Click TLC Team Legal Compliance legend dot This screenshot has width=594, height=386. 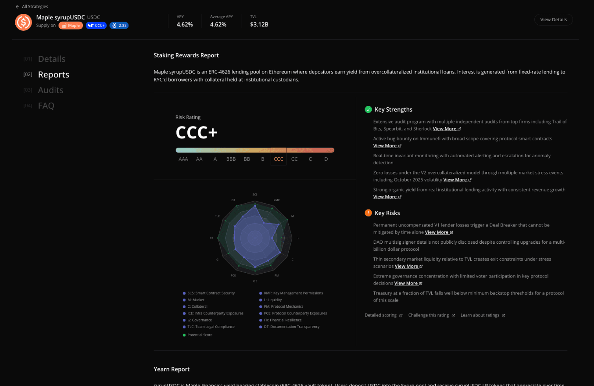pos(184,327)
